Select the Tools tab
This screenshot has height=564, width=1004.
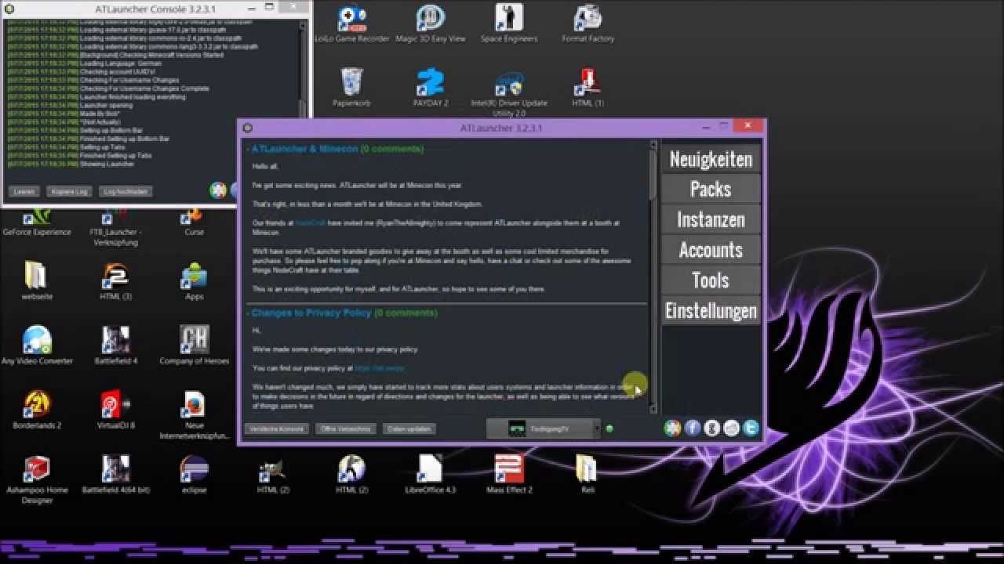(x=711, y=280)
